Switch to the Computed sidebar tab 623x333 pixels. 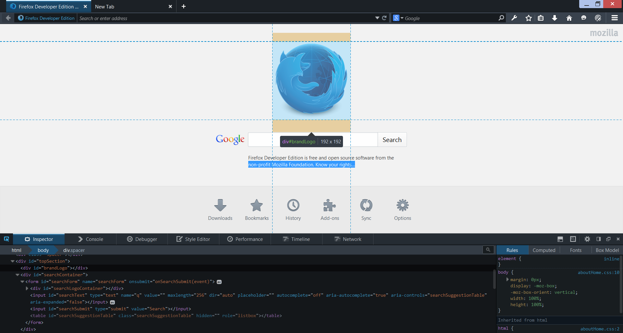544,250
